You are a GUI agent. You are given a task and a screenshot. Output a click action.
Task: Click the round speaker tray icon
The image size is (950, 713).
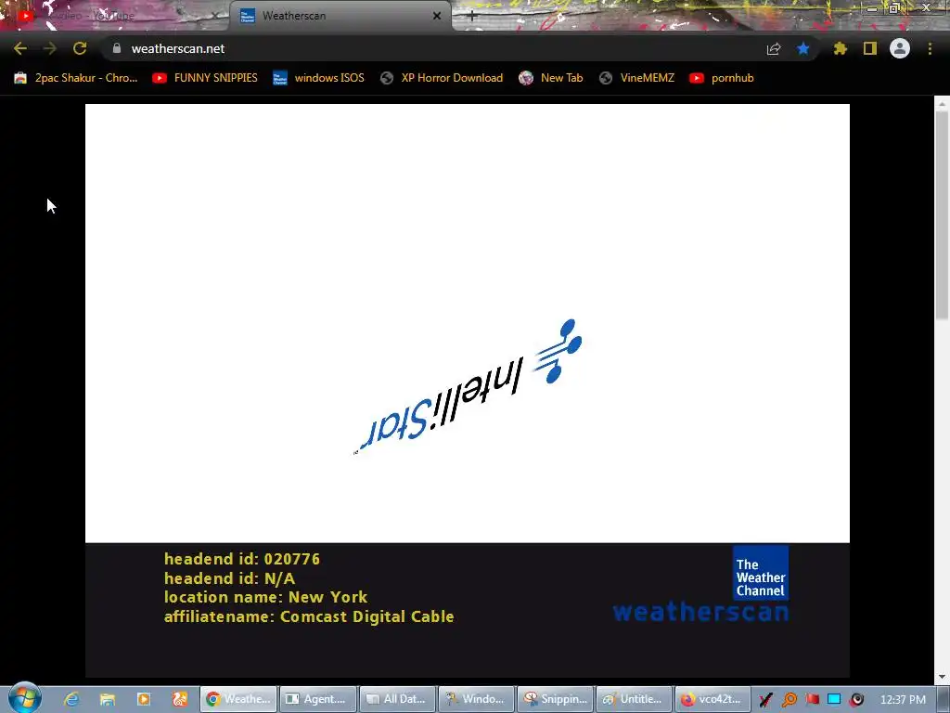(856, 700)
